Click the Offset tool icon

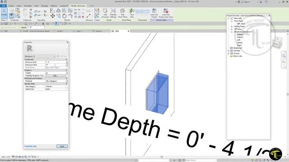[x=58, y=10]
